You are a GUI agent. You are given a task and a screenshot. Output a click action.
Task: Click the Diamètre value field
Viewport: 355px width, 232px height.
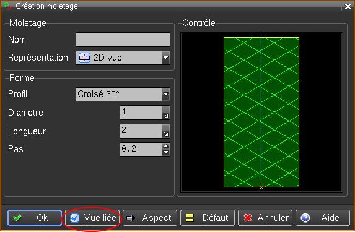(141, 113)
